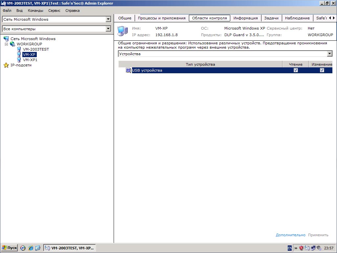Open the media player quick launch icon
The width and height of the screenshot is (337, 253).
[23, 248]
